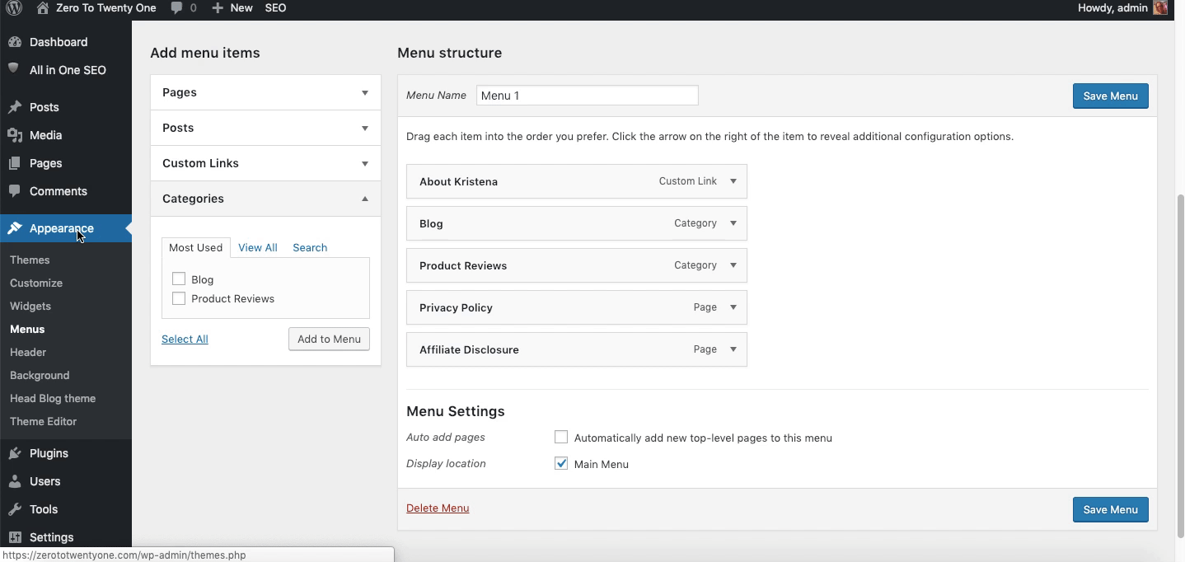Expand Product Reviews menu item arrow
This screenshot has height=562, width=1185.
pos(733,265)
